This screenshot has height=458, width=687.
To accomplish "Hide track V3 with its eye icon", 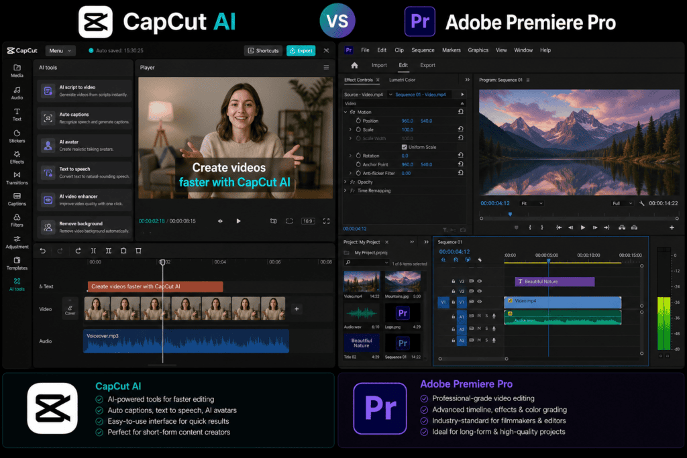I will 479,281.
